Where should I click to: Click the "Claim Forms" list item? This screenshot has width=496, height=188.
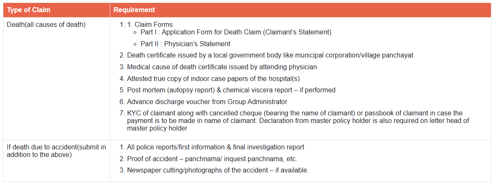(154, 24)
